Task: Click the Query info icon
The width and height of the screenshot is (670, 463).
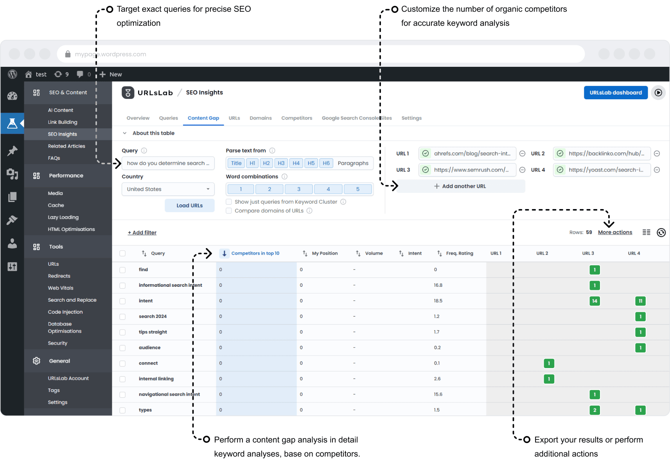Action: [144, 150]
